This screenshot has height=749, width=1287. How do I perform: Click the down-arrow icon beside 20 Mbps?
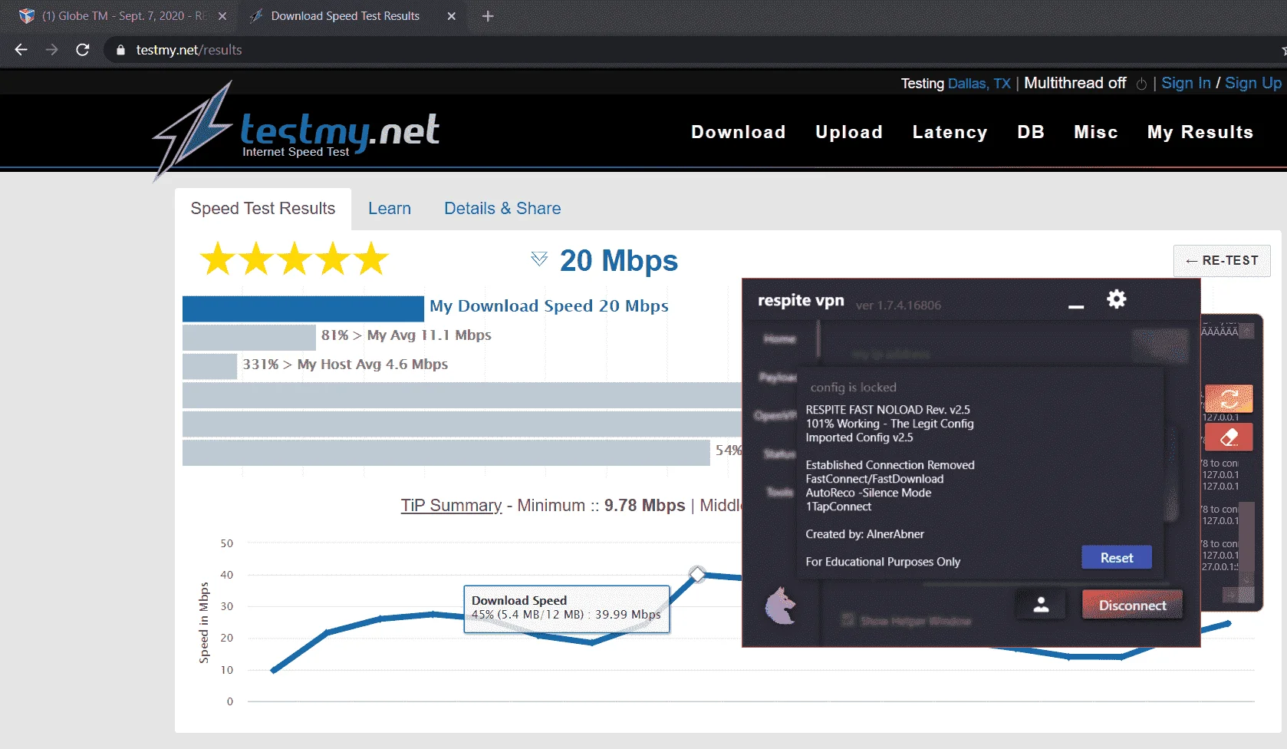[x=539, y=259]
